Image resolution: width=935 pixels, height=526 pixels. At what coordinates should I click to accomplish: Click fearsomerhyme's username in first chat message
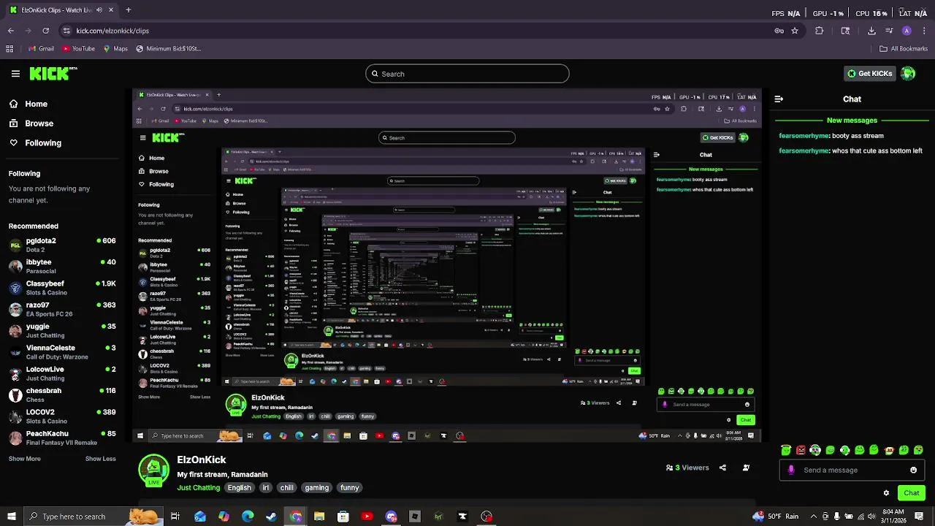805,136
